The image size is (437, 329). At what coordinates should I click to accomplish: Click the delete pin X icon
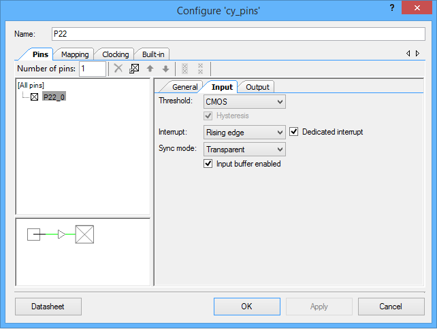118,68
